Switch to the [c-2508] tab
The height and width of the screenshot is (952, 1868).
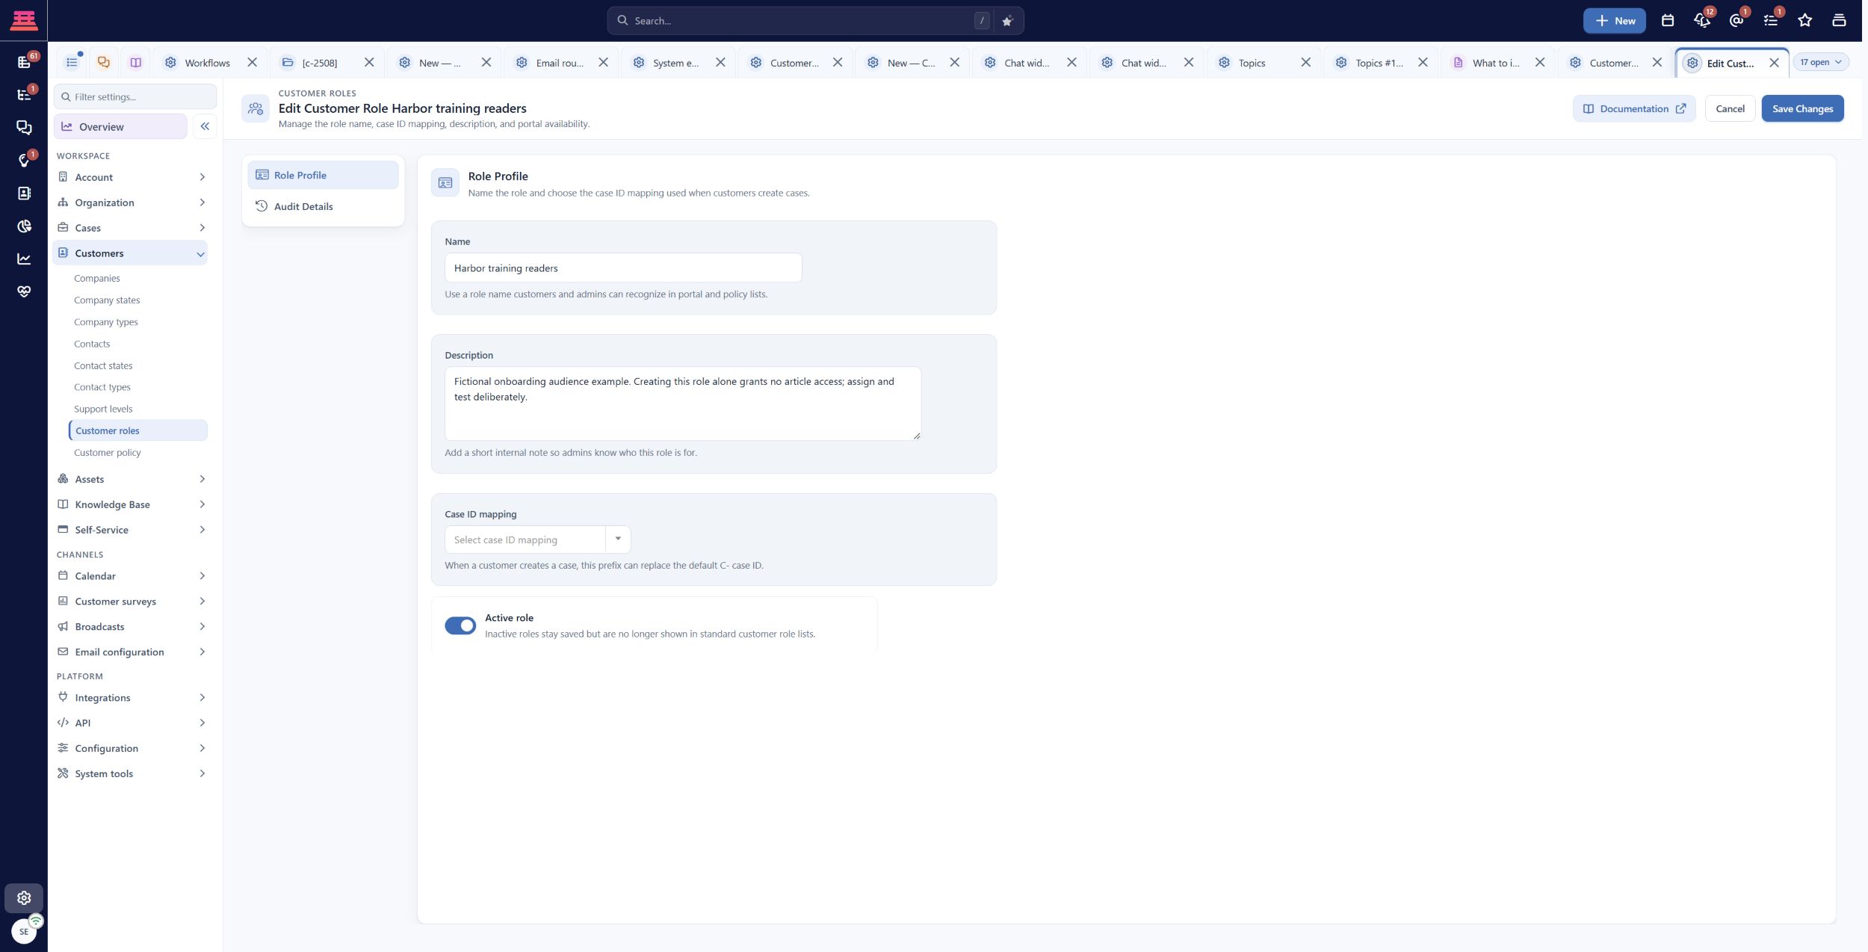click(x=320, y=63)
